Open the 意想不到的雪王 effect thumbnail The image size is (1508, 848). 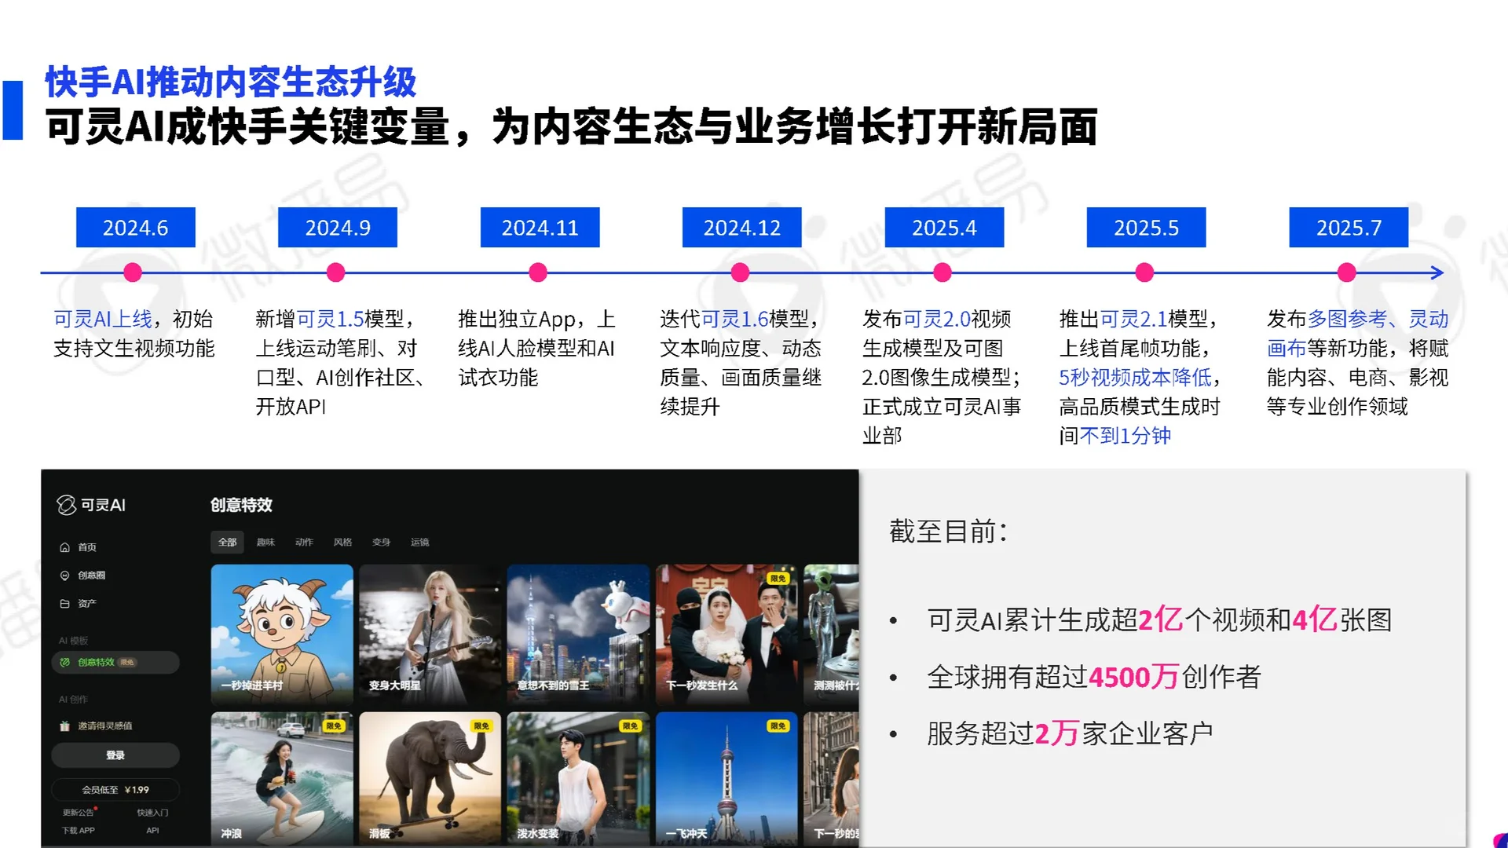[x=578, y=634]
